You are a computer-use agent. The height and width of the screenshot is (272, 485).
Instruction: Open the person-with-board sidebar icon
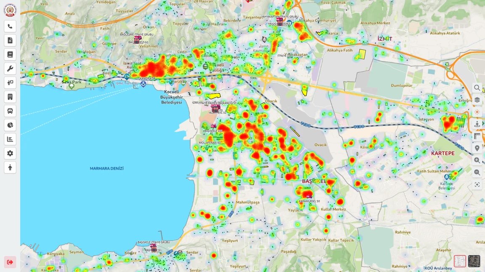(10, 83)
